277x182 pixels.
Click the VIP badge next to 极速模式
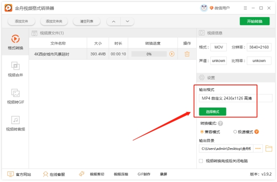256,131
